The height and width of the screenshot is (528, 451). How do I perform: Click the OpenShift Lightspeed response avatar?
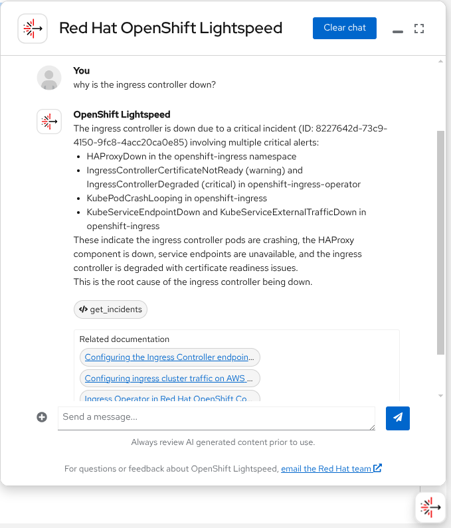click(49, 122)
